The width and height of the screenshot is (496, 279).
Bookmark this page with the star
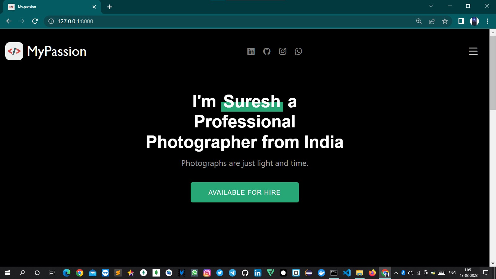pos(445,21)
